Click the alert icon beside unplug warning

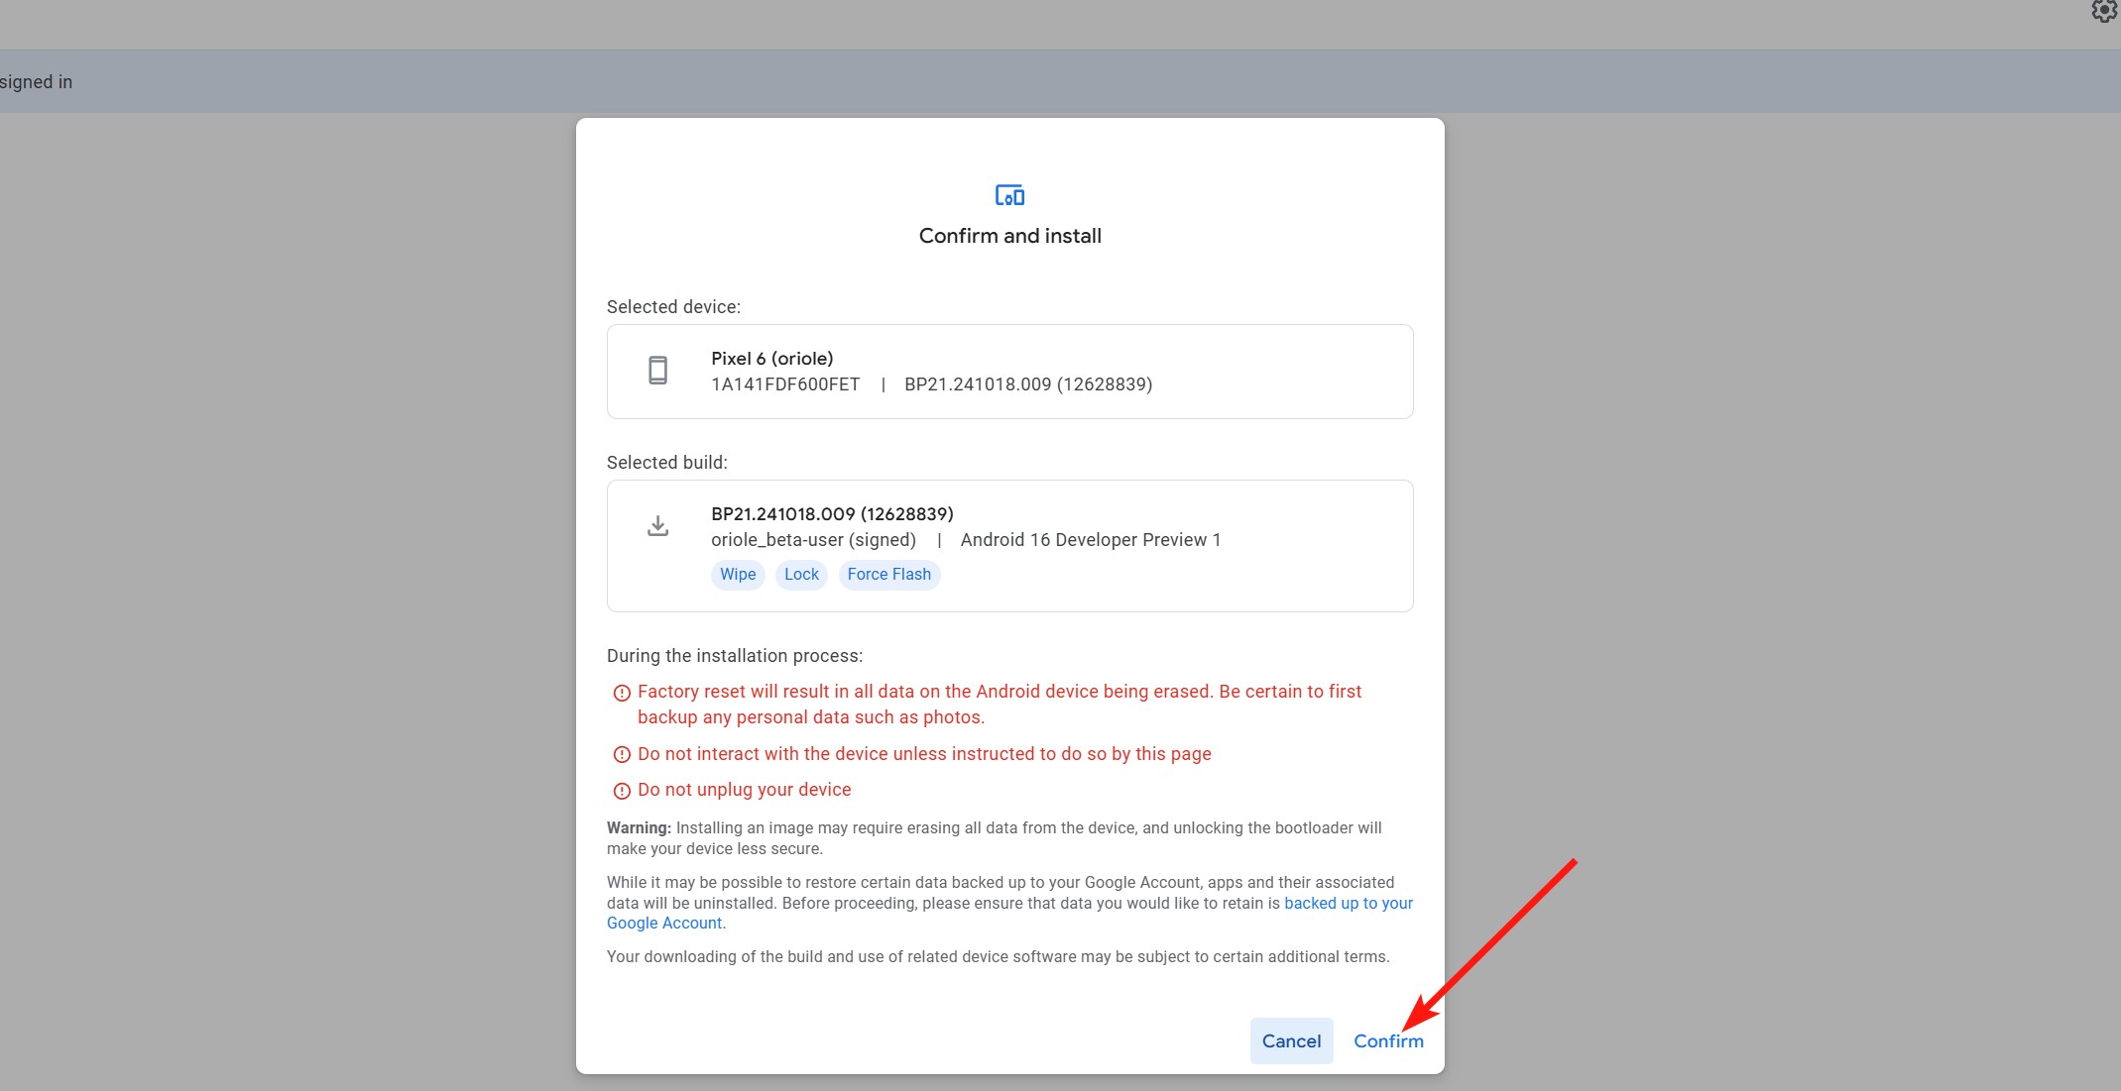click(x=622, y=790)
